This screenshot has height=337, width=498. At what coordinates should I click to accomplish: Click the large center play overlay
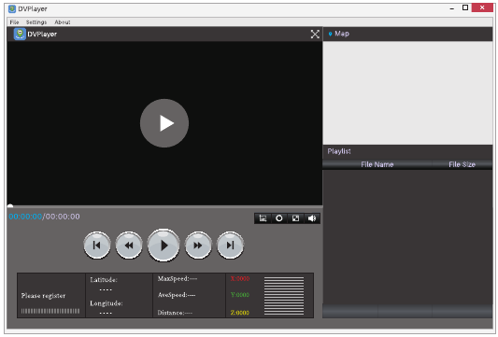pyautogui.click(x=164, y=123)
